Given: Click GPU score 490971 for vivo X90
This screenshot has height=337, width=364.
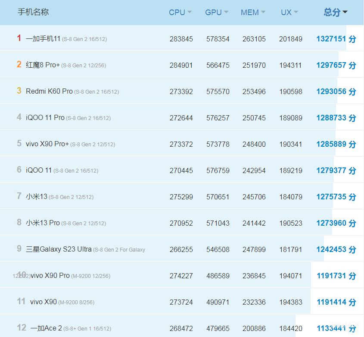Looking at the screenshot, I should (x=218, y=302).
